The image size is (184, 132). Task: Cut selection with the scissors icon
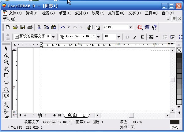[x=39, y=27]
